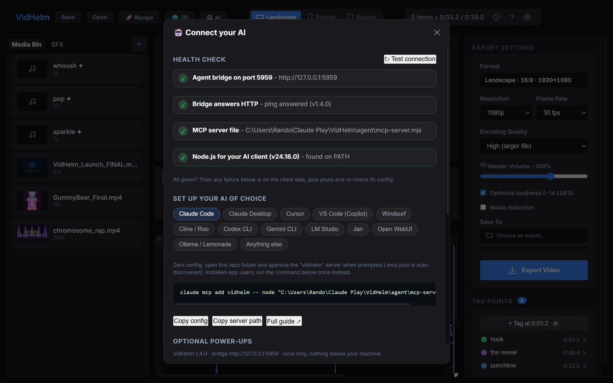
Task: Select the pop audio clip icon
Action: 32,102
